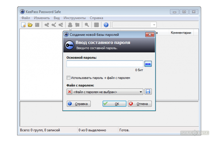Open the toolbar quick search dropdown
Image resolution: width=218 pixels, height=142 pixels.
[x=154, y=25]
